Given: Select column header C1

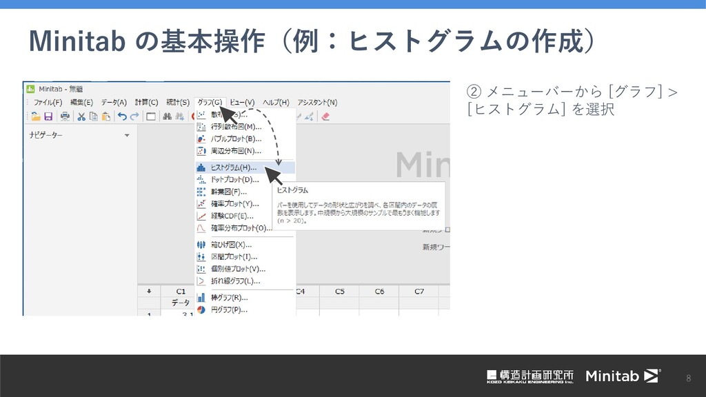Looking at the screenshot, I should (181, 292).
